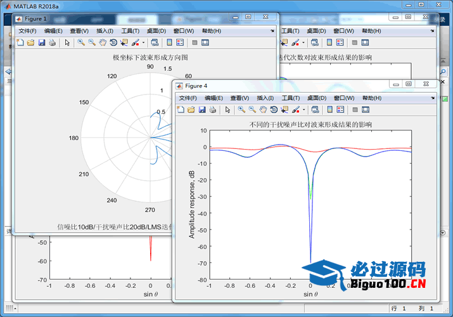Insert colorbar in Figure 4

pyautogui.click(x=329, y=110)
